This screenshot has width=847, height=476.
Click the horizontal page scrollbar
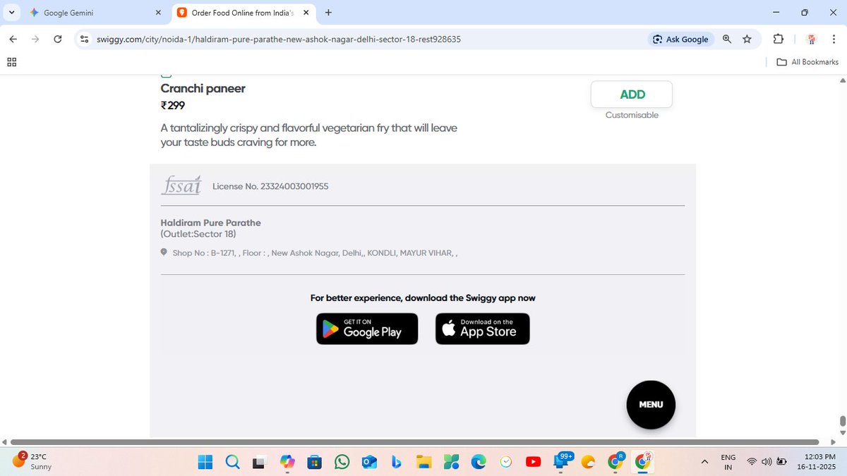(x=413, y=442)
